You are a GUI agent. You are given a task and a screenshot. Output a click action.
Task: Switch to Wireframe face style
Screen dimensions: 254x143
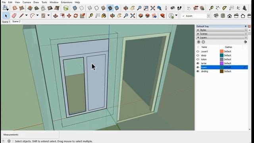pos(90,8)
